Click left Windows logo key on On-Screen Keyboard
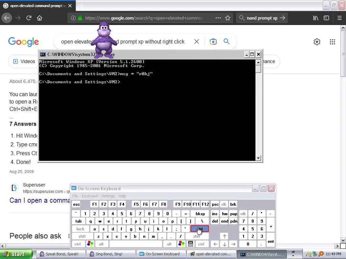The image size is (346, 259). (90, 244)
